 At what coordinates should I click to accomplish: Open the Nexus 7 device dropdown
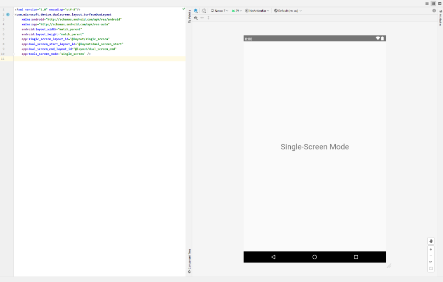pos(220,11)
